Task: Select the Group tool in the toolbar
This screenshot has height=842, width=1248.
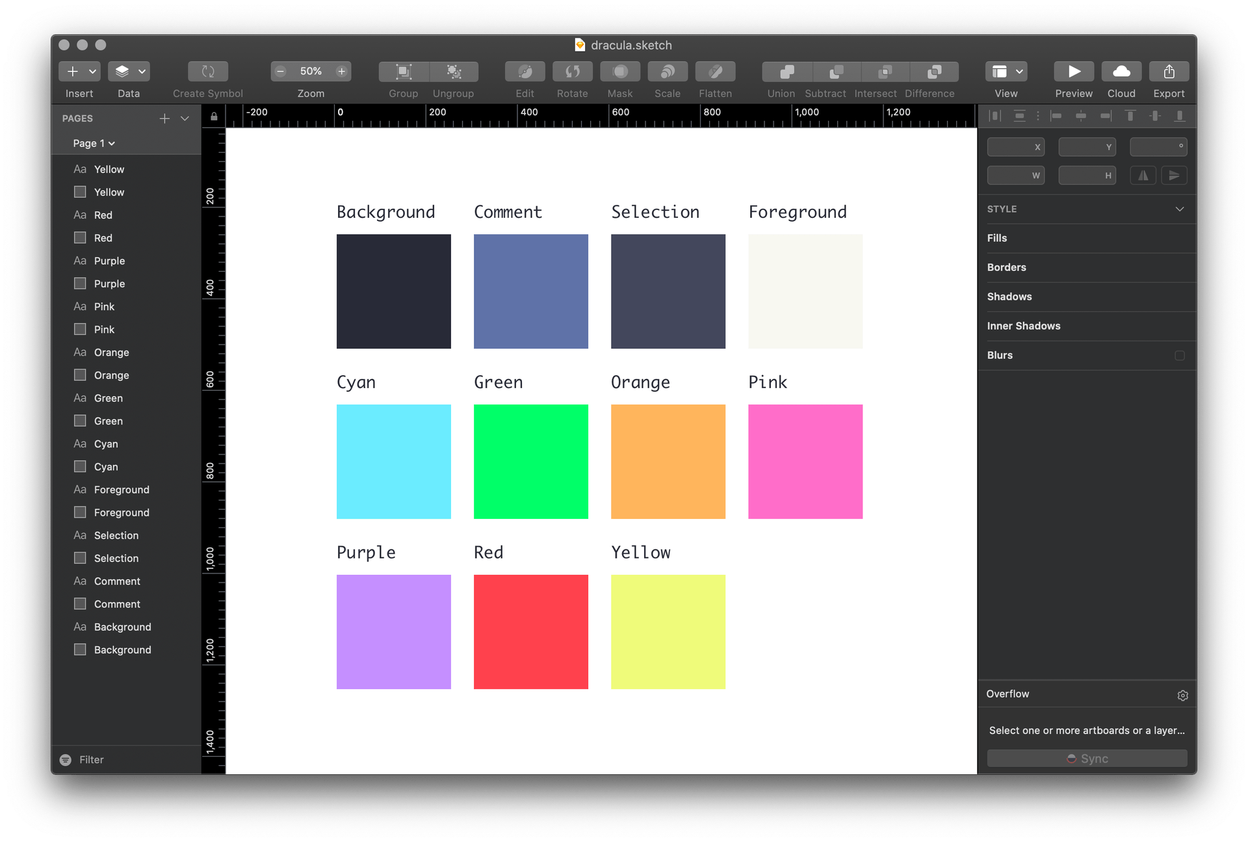Action: 402,72
